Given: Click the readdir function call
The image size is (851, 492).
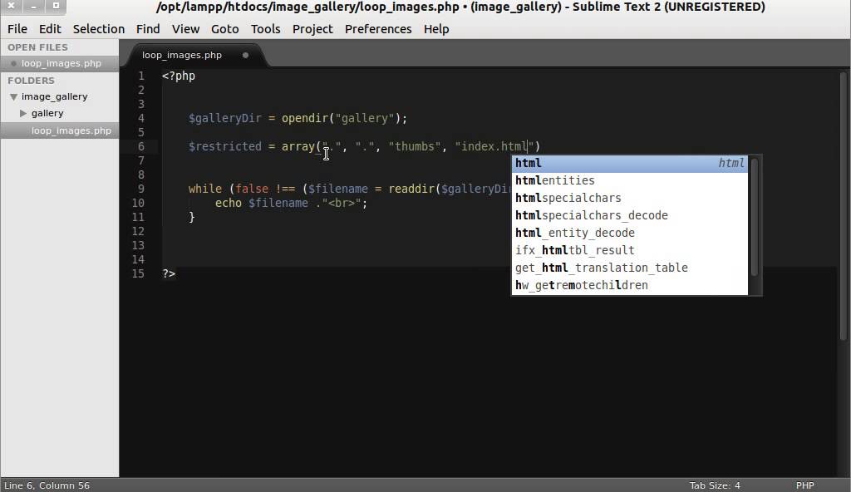Looking at the screenshot, I should click(411, 189).
